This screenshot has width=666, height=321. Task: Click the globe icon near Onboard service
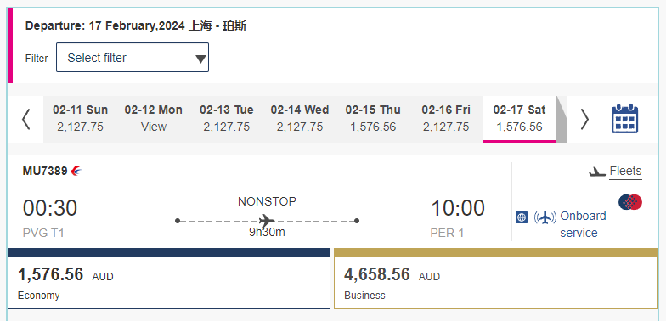[522, 217]
